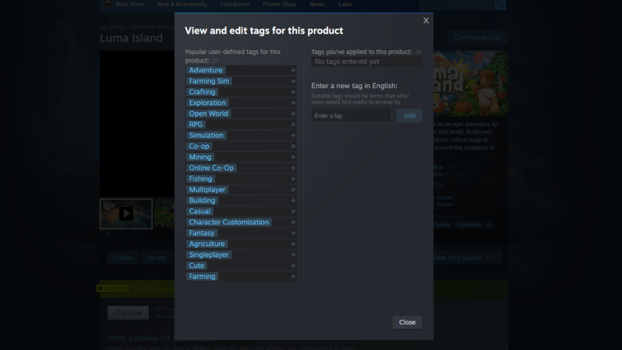This screenshot has height=350, width=622.
Task: Click the plus icon next to Fantasy
Action: pyautogui.click(x=293, y=233)
